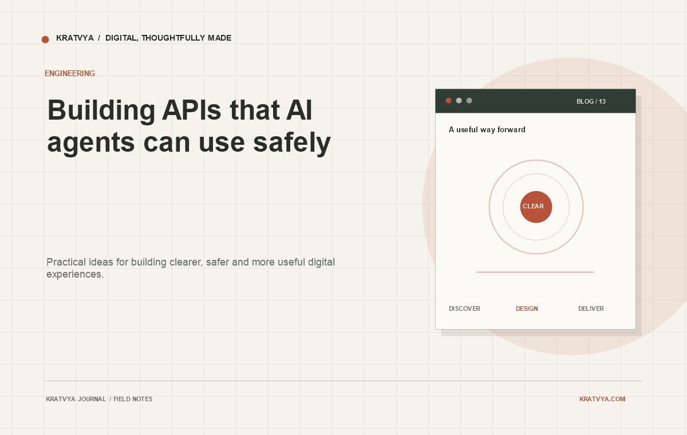The width and height of the screenshot is (687, 435).
Task: Click the red dot beside KRATVYA header
Action: tap(45, 39)
